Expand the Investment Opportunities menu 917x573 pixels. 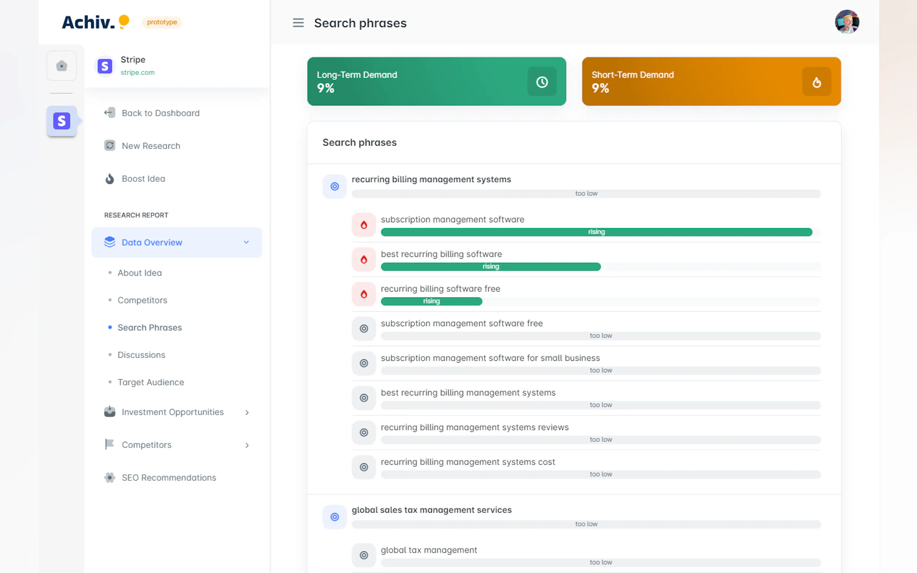247,412
